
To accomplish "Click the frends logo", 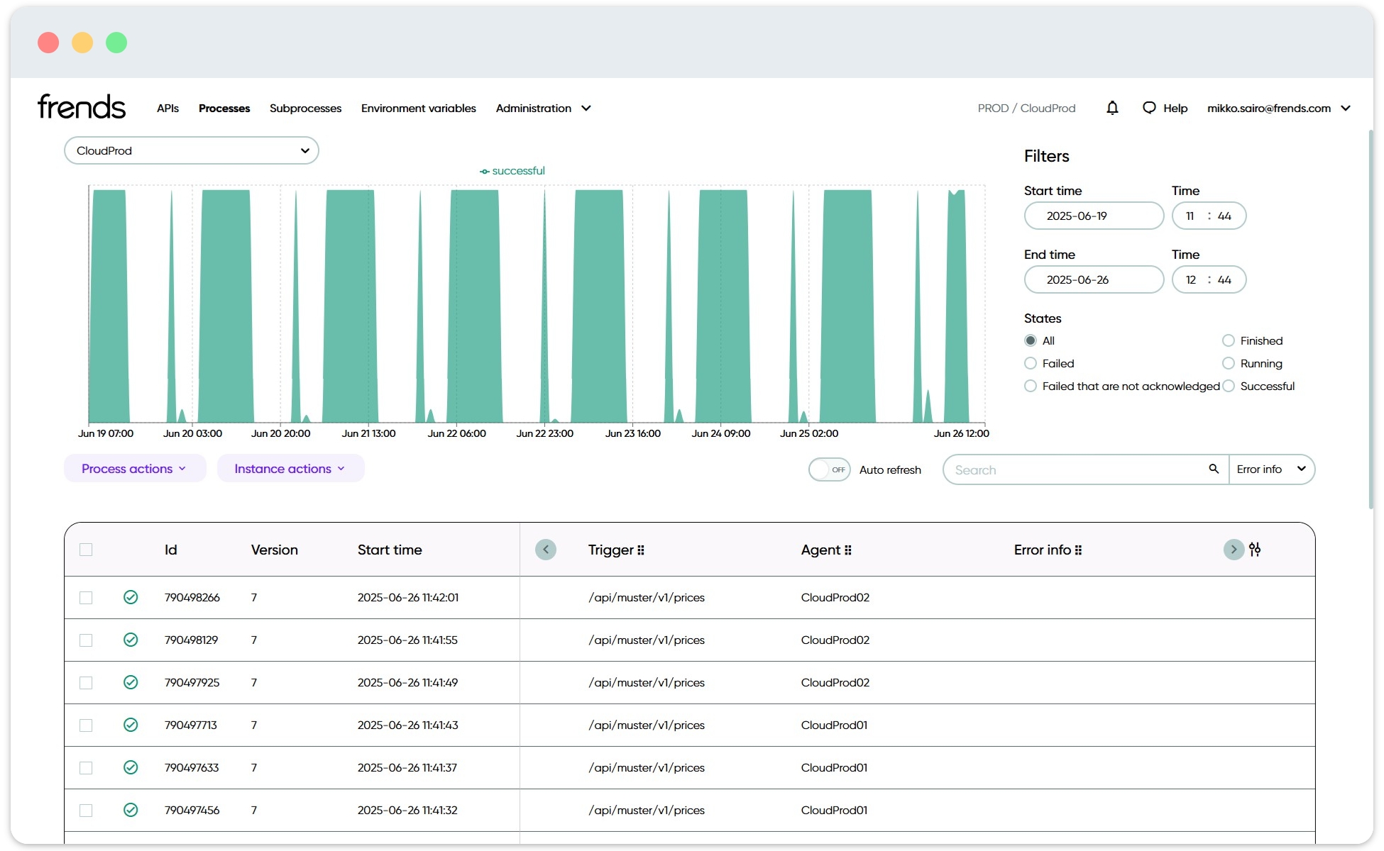I will 80,106.
